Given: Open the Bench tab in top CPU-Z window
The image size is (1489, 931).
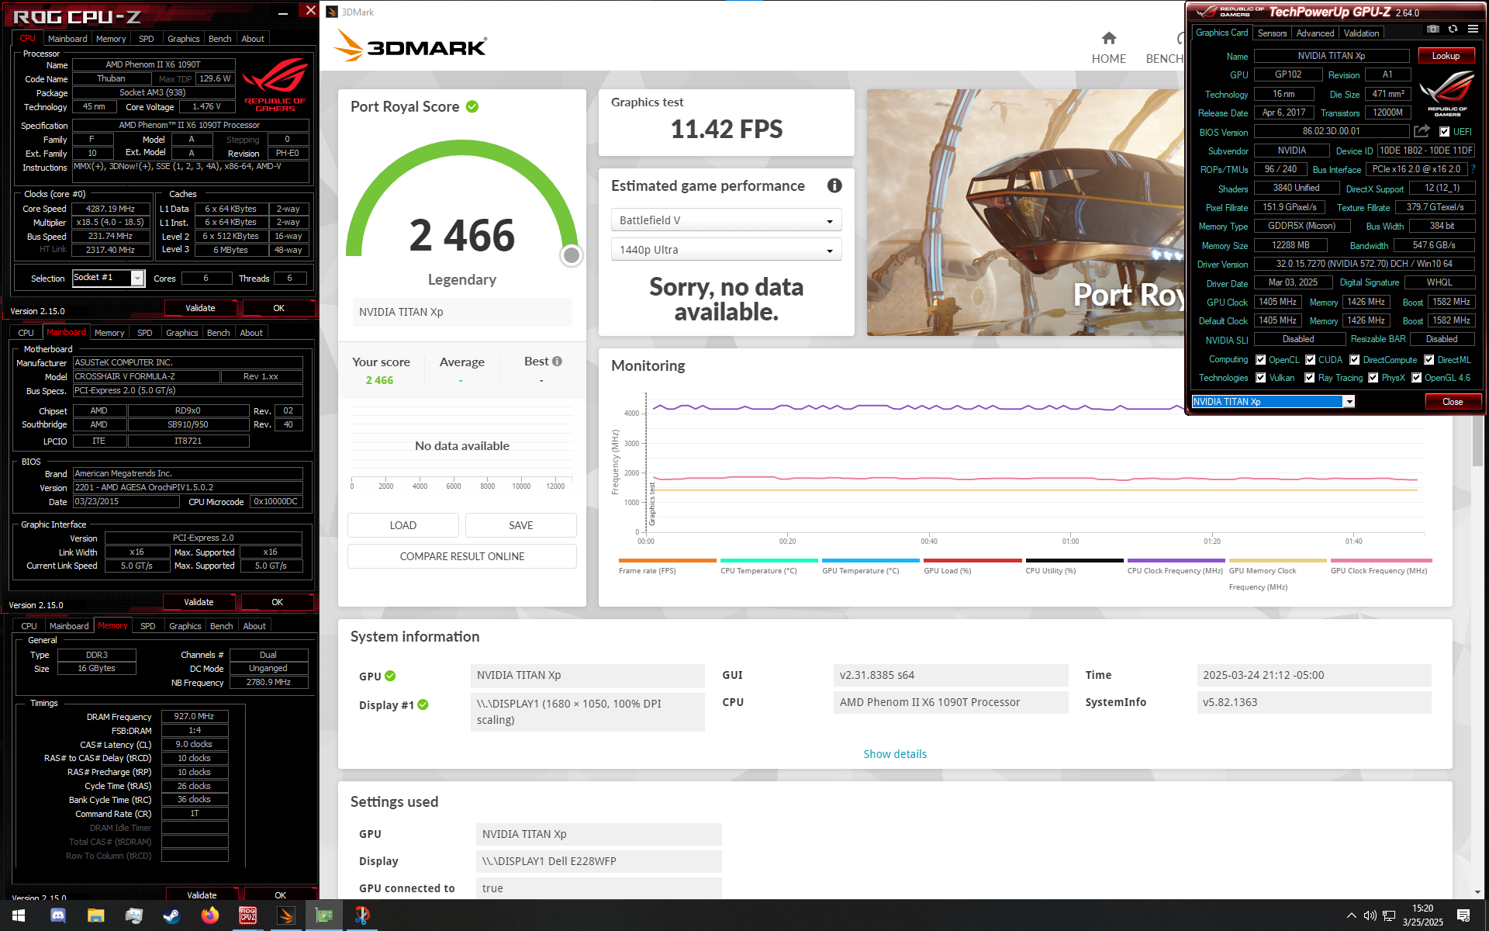Looking at the screenshot, I should tap(219, 39).
